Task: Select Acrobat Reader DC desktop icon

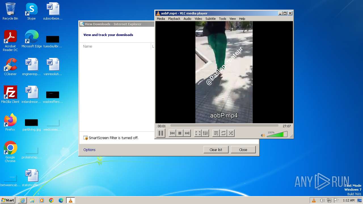Action: 10,41
